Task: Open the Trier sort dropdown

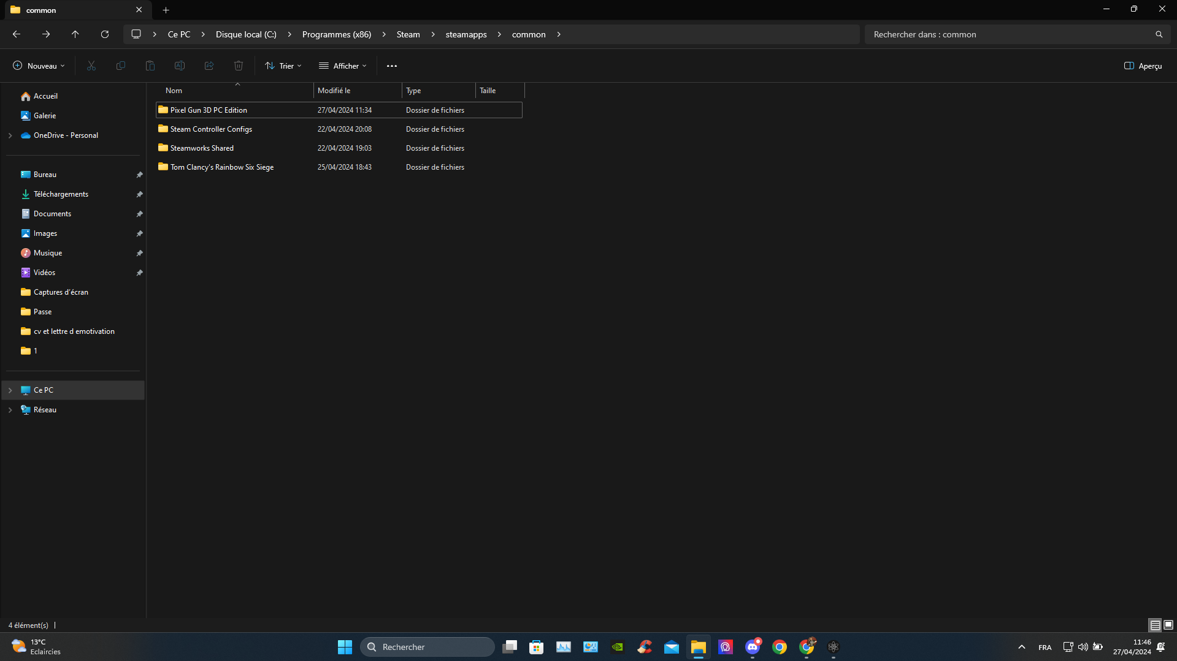Action: click(x=283, y=66)
